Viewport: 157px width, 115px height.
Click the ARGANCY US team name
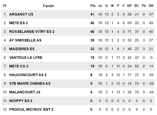click(x=21, y=14)
